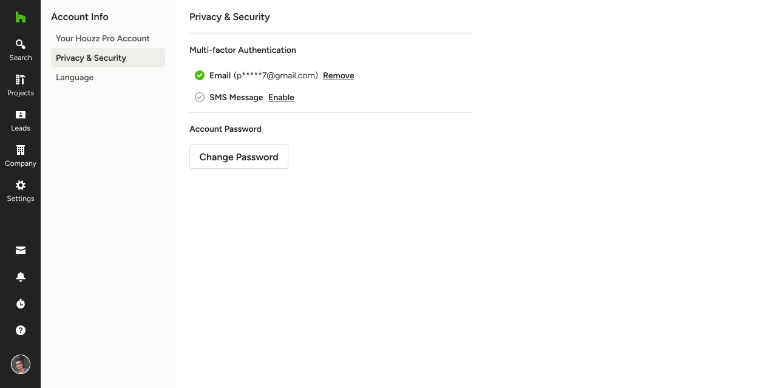The image size is (777, 388).
Task: Open notifications bell icon
Action: click(x=21, y=277)
